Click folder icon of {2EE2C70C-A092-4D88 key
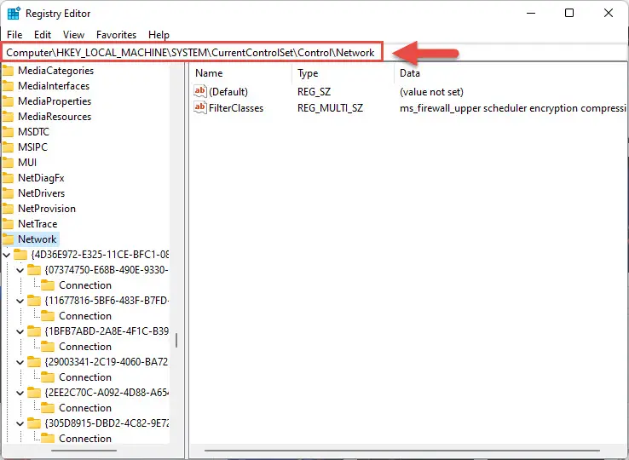Viewport: 629px width, 460px height. pyautogui.click(x=34, y=393)
